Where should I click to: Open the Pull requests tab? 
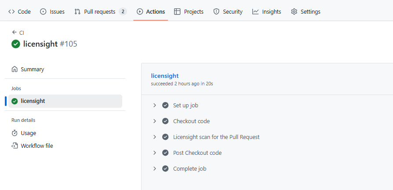[x=101, y=11]
